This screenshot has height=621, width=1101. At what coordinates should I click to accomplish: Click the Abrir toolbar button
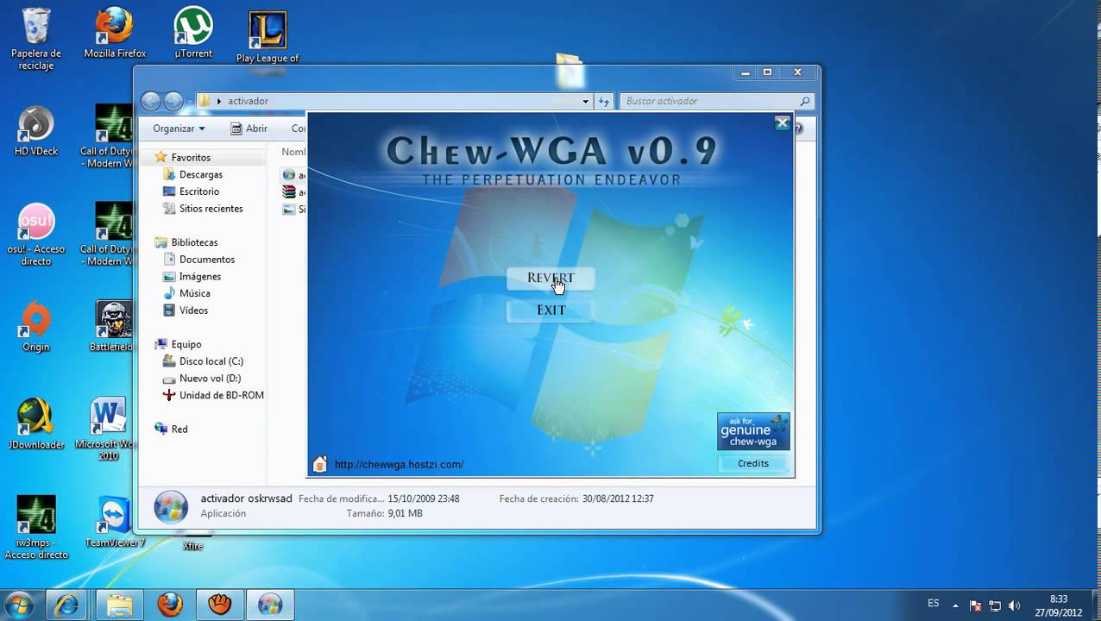tap(249, 129)
